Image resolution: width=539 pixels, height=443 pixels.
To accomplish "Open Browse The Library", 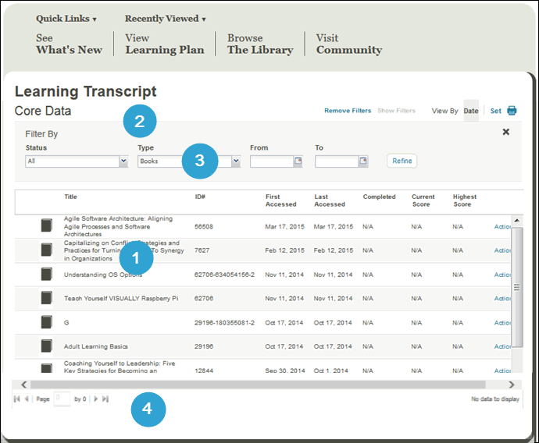I will (x=260, y=44).
